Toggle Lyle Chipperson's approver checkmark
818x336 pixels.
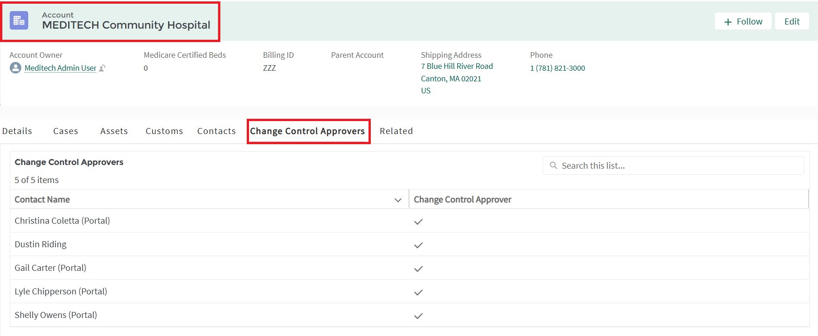[x=418, y=293]
